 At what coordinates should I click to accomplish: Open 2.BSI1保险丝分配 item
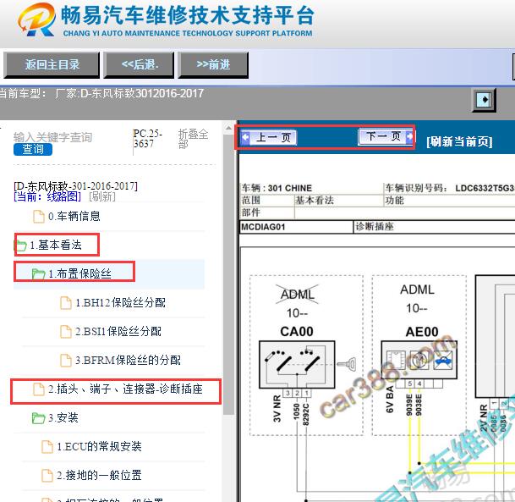tap(118, 331)
